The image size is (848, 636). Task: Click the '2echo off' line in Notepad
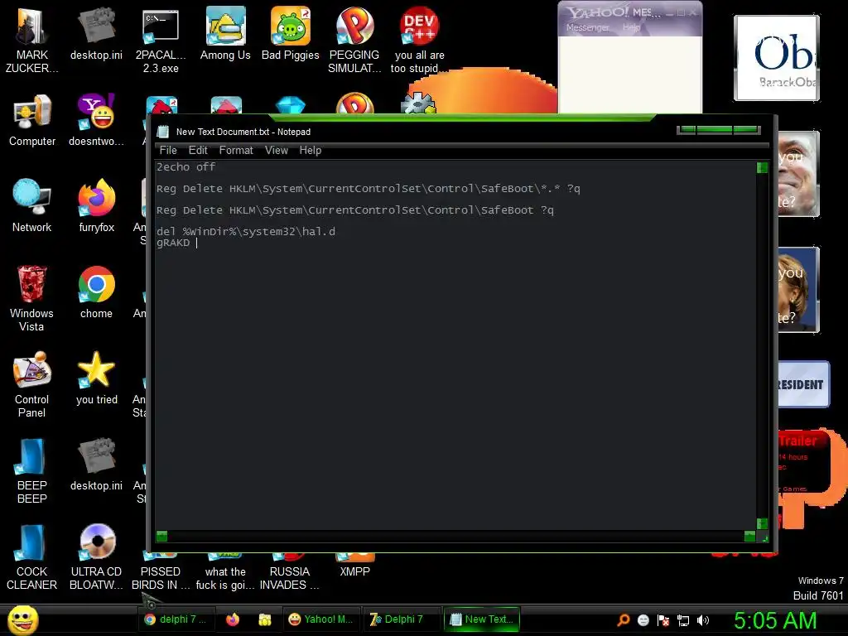(x=186, y=167)
